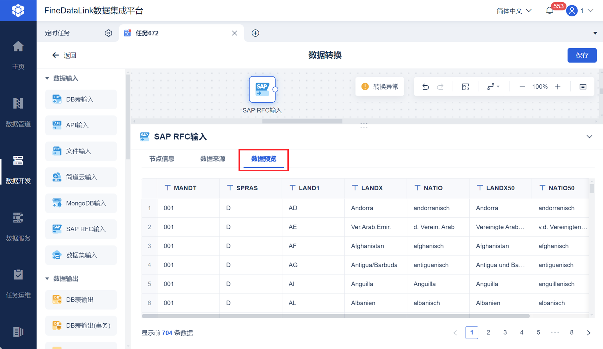Image resolution: width=603 pixels, height=349 pixels.
Task: Add DB表输入 node
Action: (x=81, y=99)
